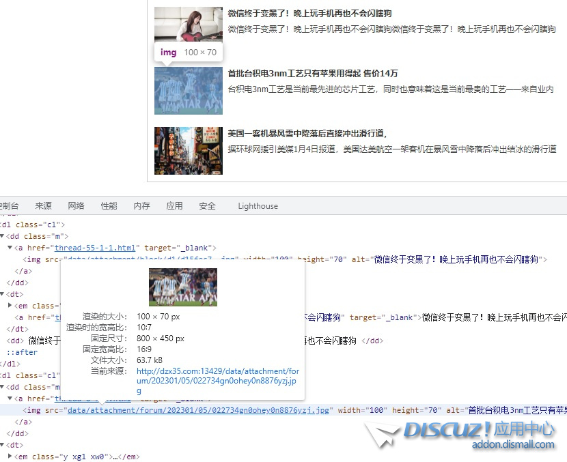Click the thread-55-1-1.html href link
567x462 pixels.
click(x=96, y=248)
